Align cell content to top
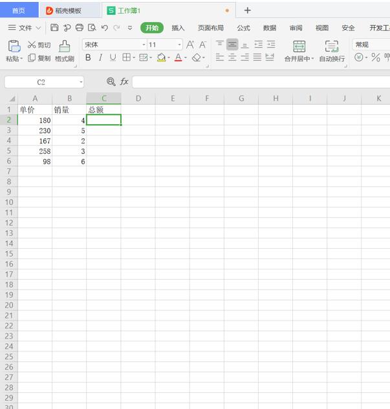Image resolution: width=390 pixels, height=409 pixels. point(219,45)
